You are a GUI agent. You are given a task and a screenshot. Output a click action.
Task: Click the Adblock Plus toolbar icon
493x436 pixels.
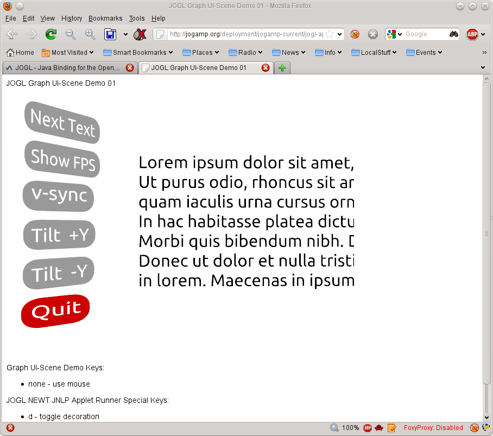472,34
